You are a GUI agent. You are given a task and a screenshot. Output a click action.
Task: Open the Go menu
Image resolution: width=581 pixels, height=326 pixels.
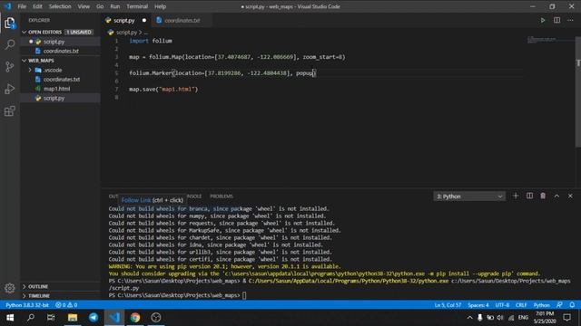100,6
